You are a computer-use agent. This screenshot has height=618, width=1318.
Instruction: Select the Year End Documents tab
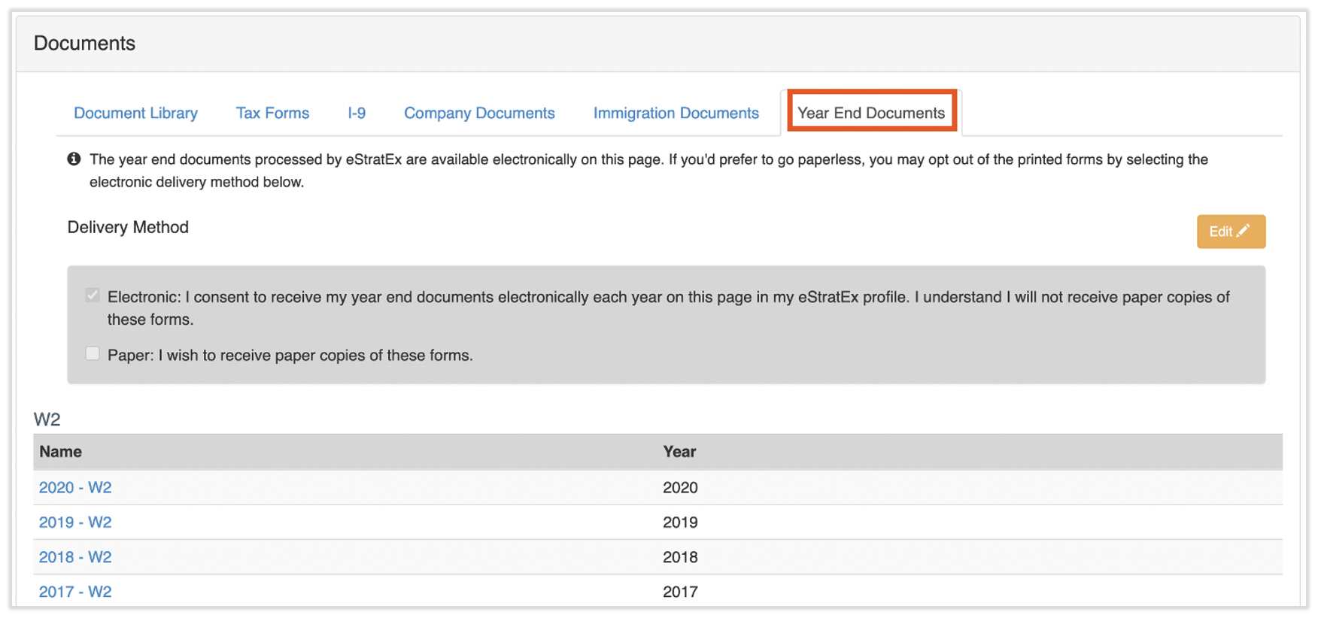coord(871,113)
